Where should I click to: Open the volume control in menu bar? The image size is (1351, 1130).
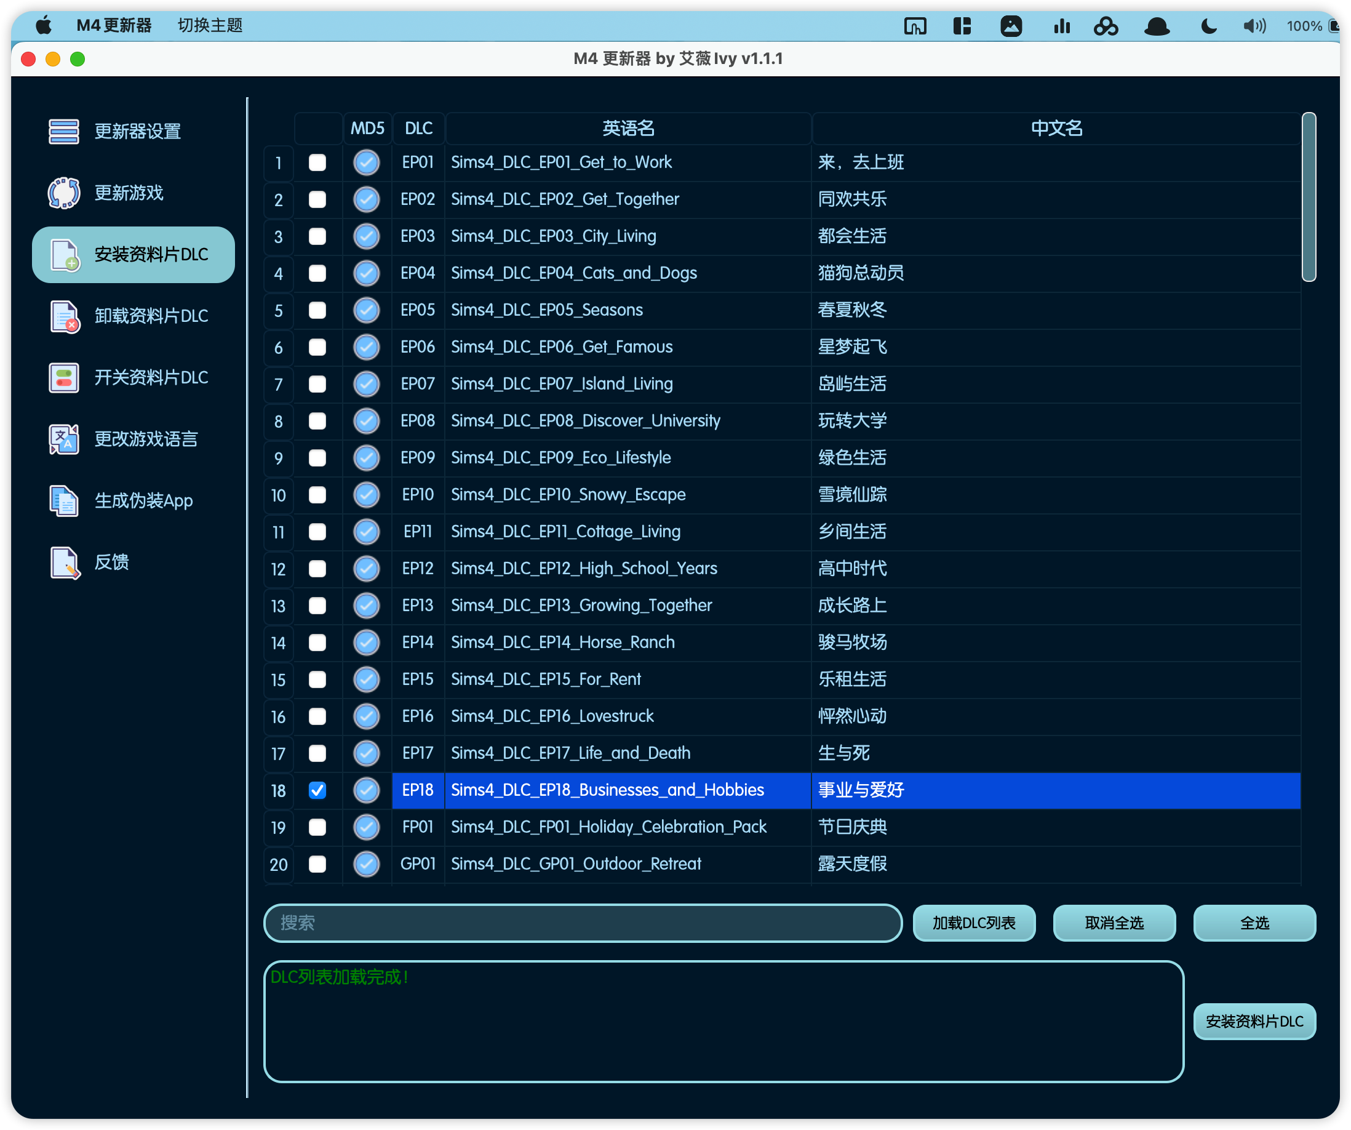[1254, 26]
